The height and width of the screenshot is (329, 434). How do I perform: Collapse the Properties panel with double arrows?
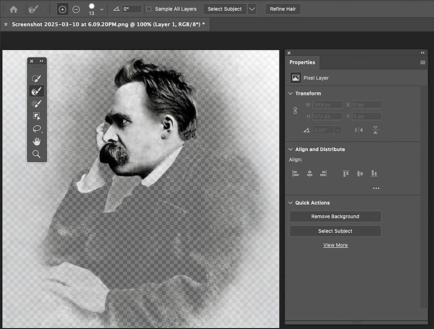click(x=423, y=53)
